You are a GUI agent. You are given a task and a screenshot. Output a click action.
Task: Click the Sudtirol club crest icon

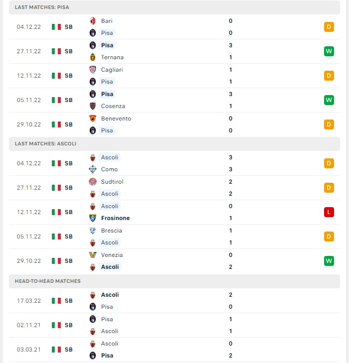pyautogui.click(x=93, y=182)
